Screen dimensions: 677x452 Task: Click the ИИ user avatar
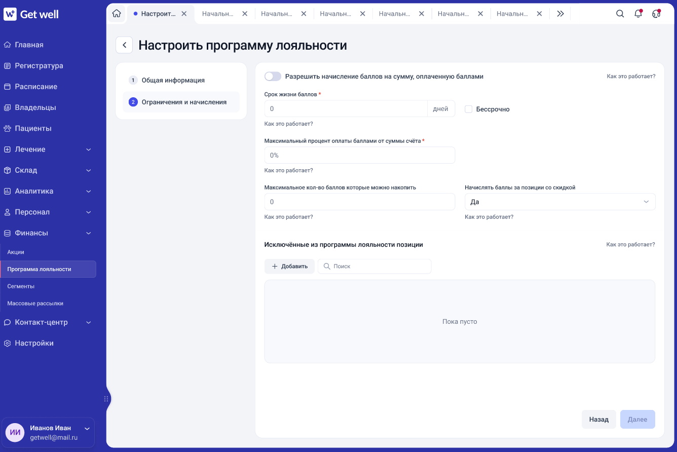[x=16, y=432]
